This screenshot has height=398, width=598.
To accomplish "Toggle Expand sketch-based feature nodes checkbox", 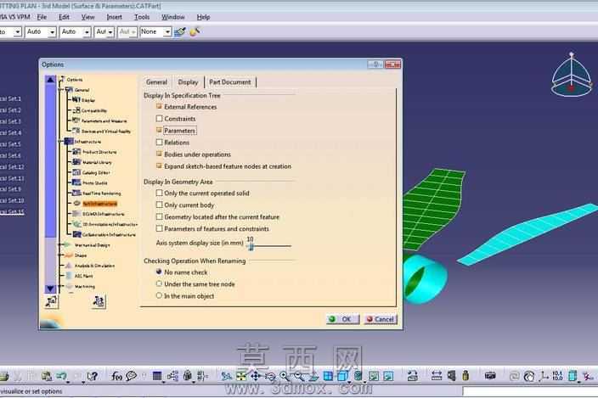I will 160,166.
